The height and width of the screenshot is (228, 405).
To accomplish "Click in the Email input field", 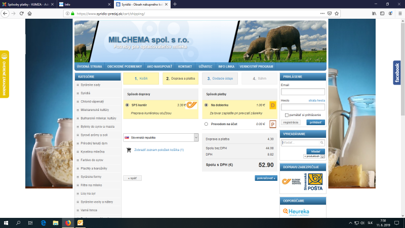I will [303, 92].
